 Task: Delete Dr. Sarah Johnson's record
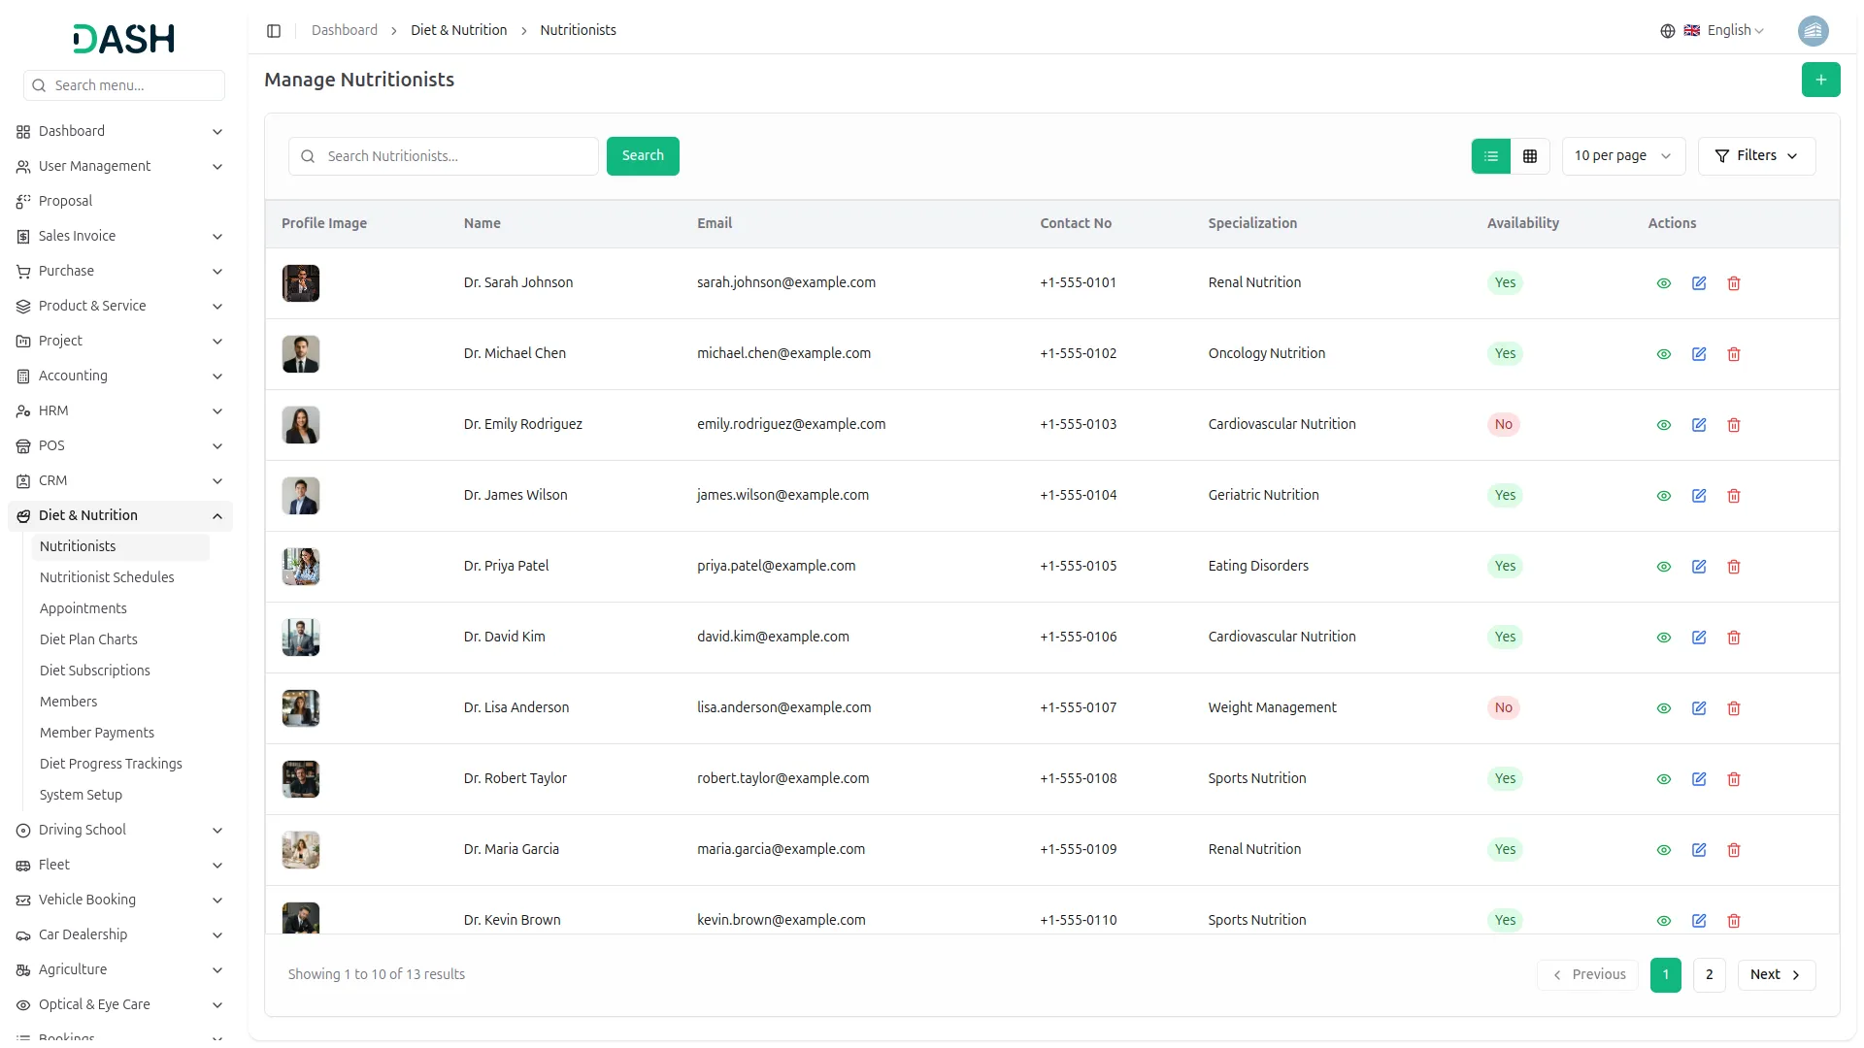1734,283
